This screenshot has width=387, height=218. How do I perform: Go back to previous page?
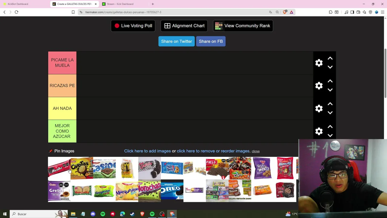tap(4, 12)
